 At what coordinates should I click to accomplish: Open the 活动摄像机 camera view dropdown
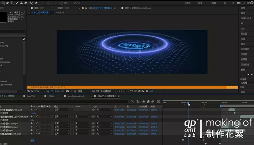click(108, 91)
